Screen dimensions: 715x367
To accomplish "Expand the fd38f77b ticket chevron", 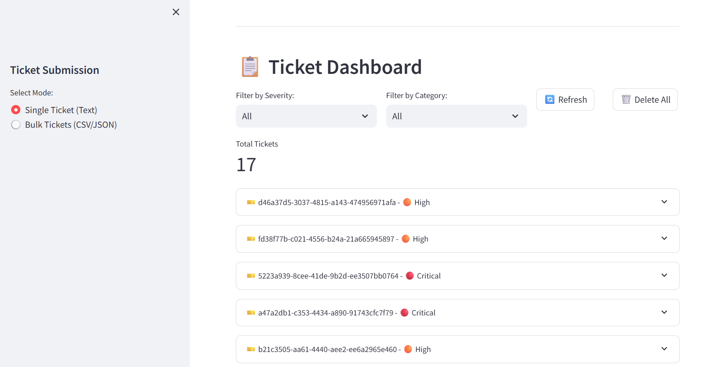I will coord(664,239).
